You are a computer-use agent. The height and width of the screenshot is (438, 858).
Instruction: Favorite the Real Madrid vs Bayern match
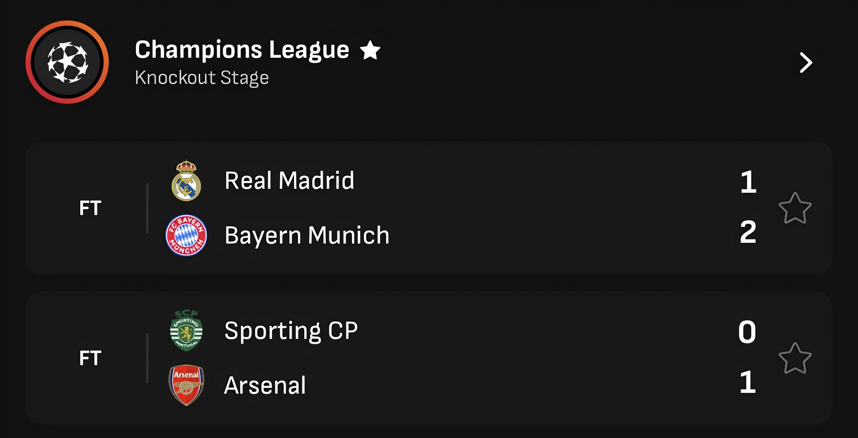795,208
